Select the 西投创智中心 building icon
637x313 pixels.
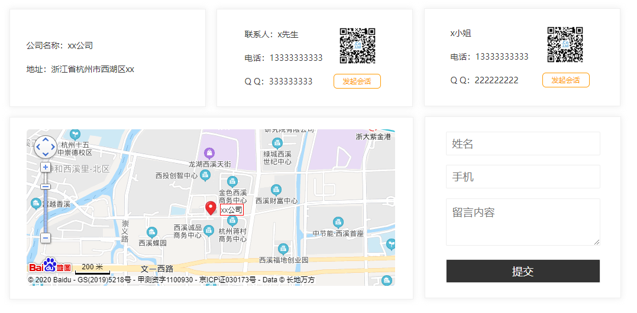[x=205, y=175]
